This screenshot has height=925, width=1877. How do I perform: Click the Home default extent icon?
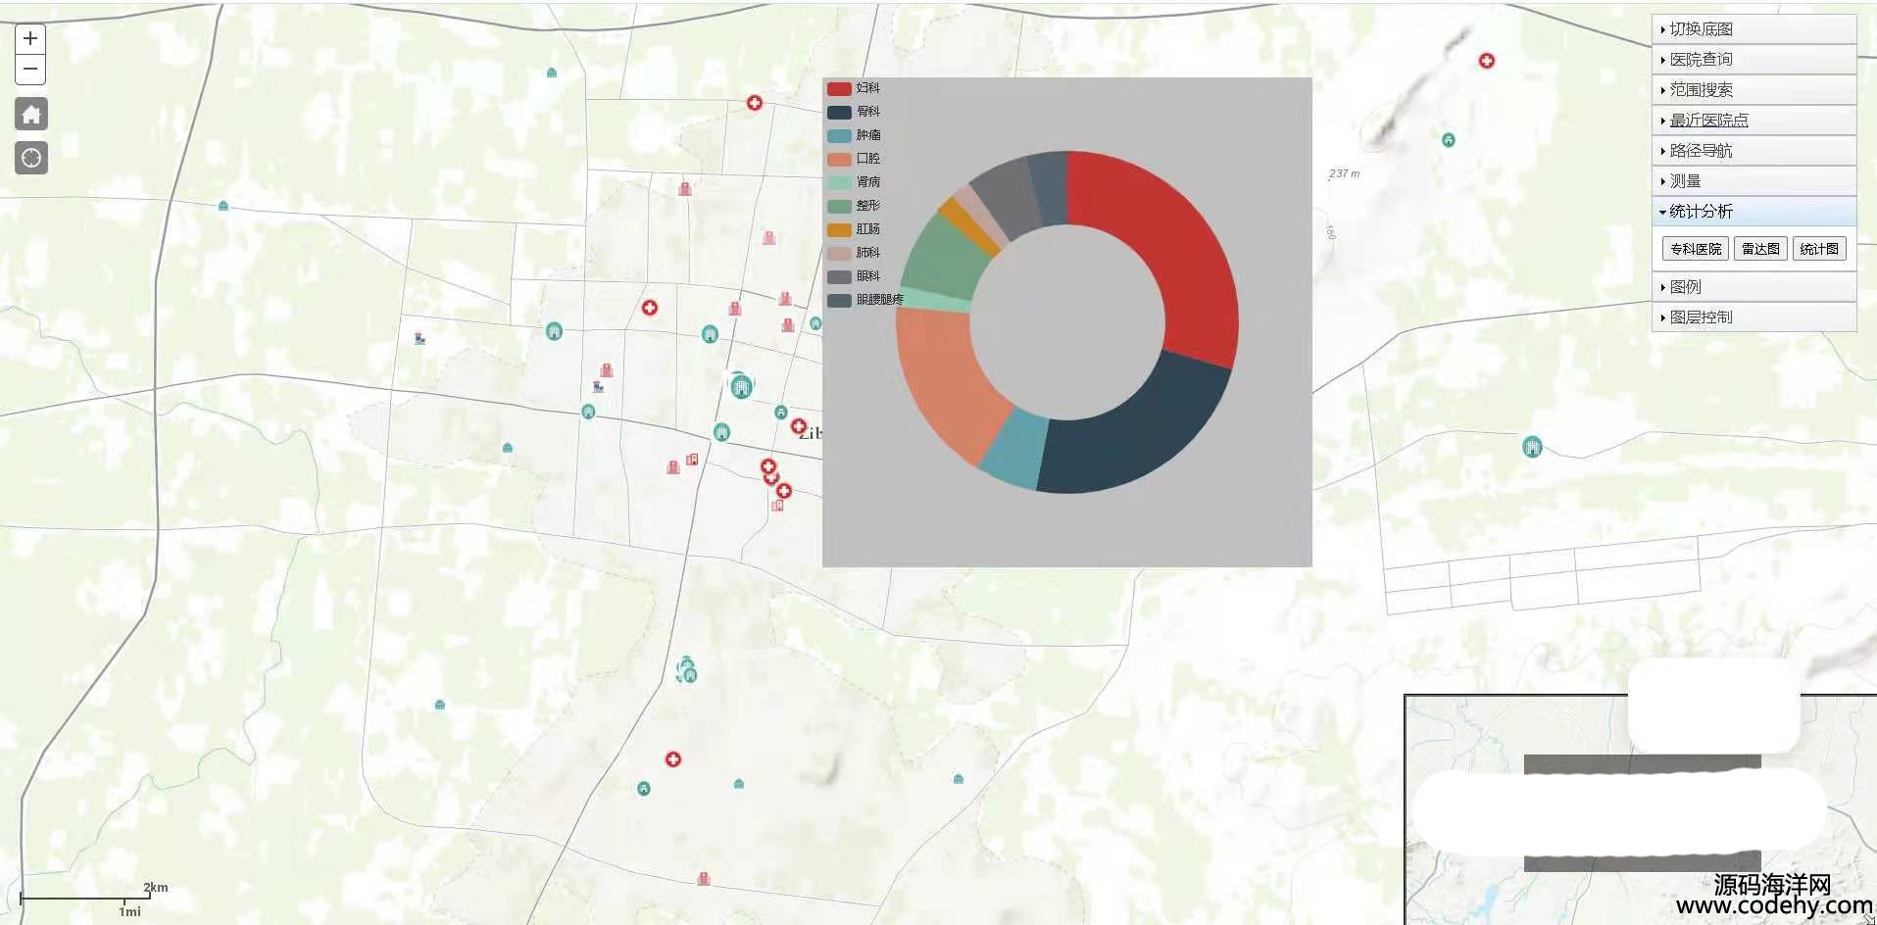coord(31,115)
